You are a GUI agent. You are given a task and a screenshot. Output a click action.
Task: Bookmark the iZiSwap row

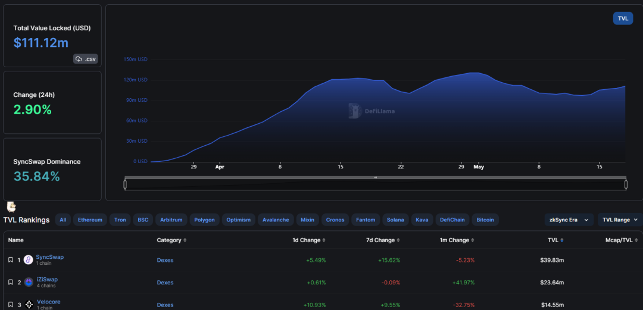point(11,282)
